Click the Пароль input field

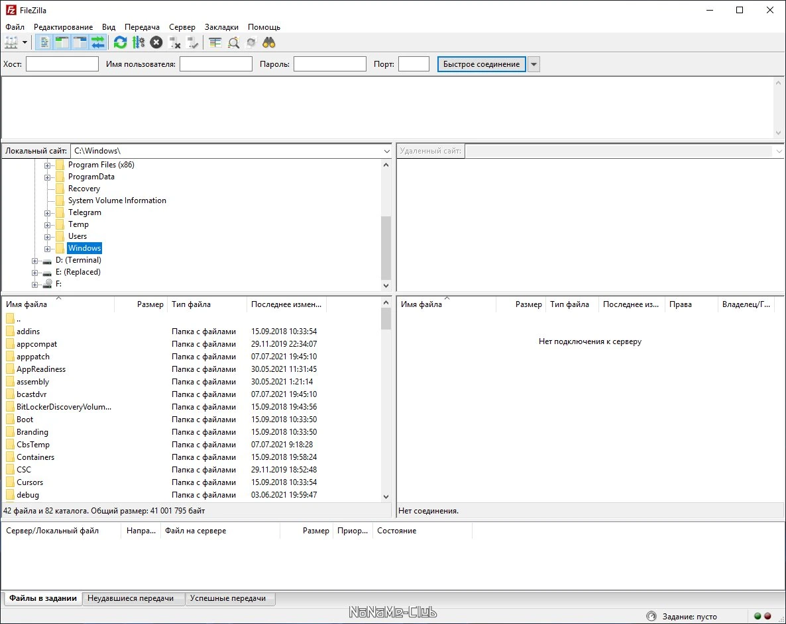[330, 64]
